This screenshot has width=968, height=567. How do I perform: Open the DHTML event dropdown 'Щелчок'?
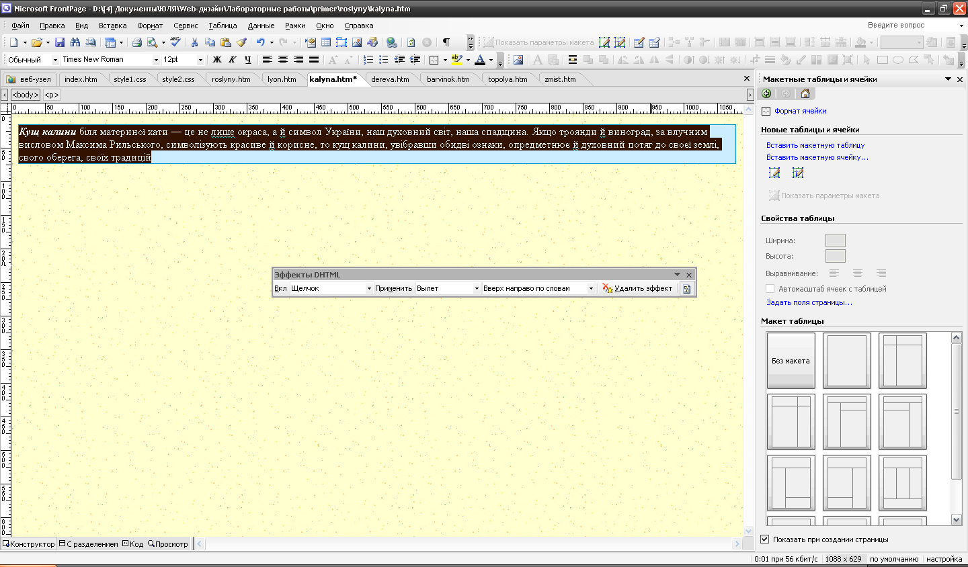point(369,289)
